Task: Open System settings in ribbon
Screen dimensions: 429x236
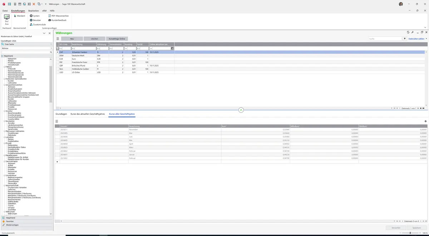Action: click(35, 16)
